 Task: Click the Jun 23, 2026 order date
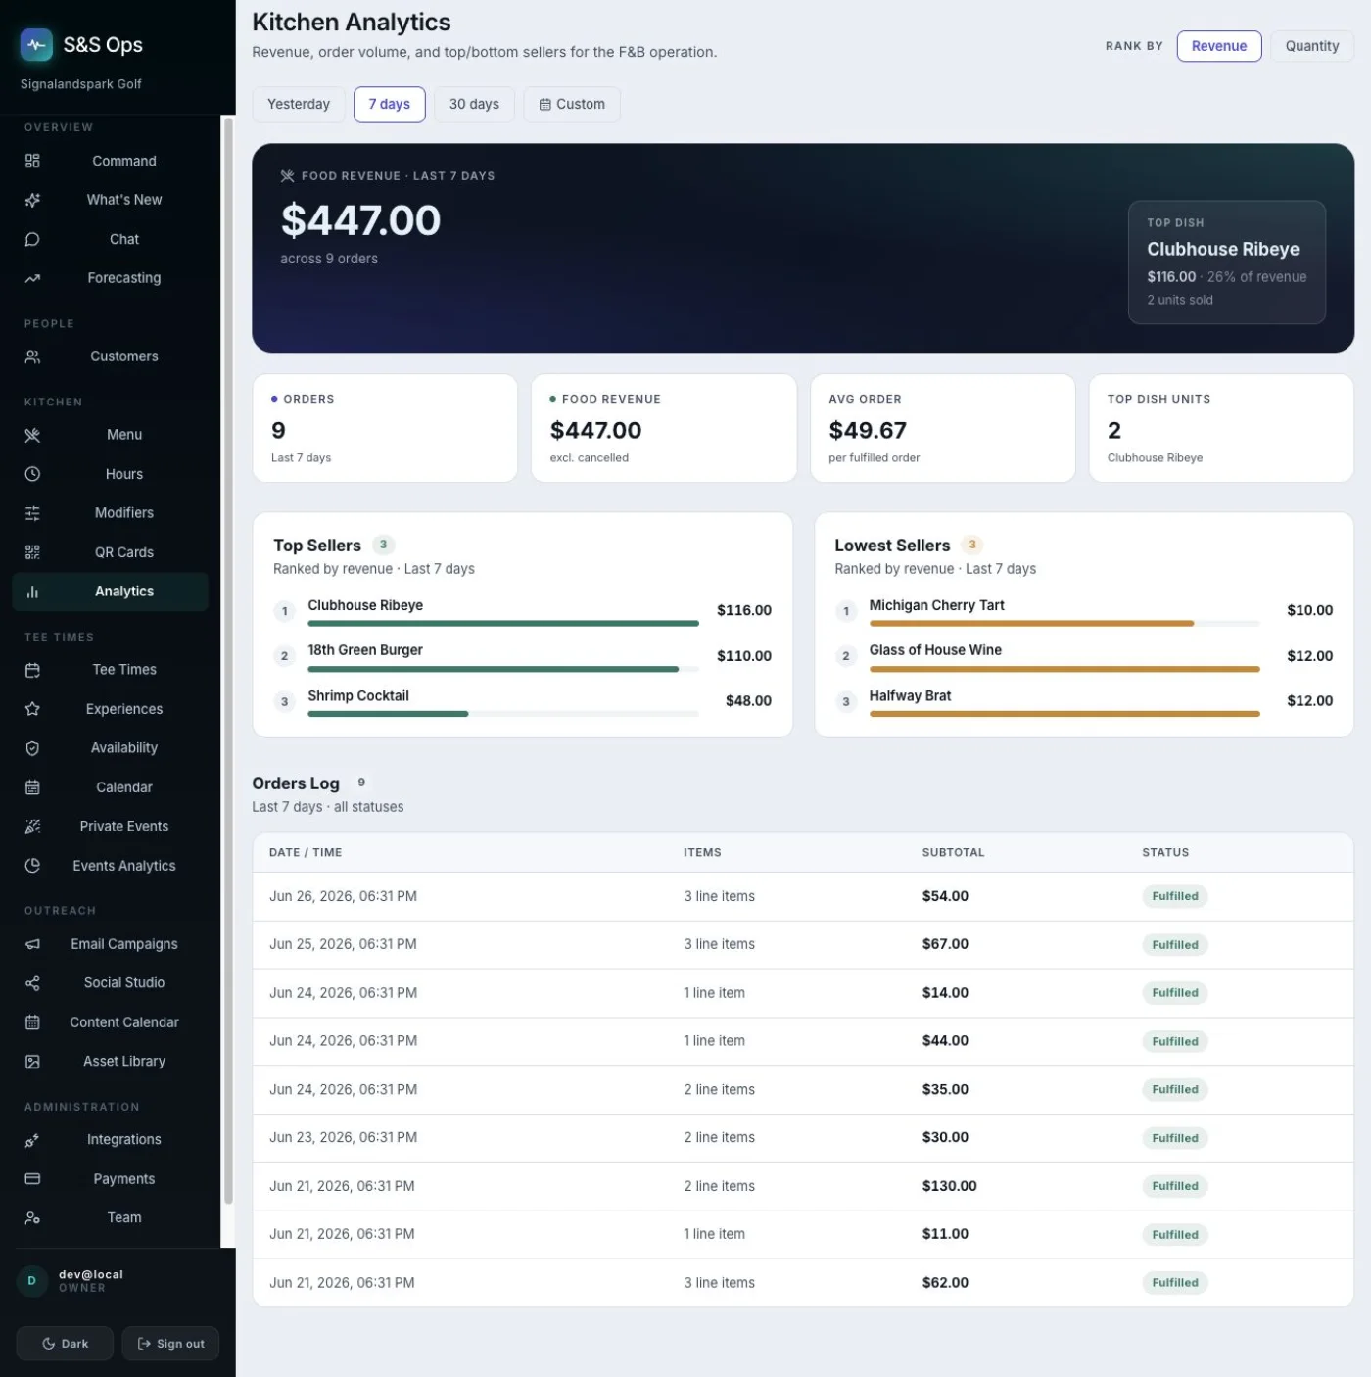pyautogui.click(x=343, y=1137)
